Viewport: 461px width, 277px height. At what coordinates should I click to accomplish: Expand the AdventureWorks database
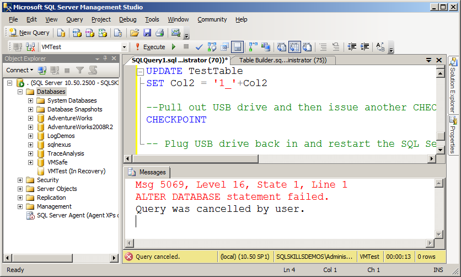coord(30,118)
